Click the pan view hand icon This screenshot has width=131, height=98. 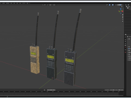tap(123, 17)
